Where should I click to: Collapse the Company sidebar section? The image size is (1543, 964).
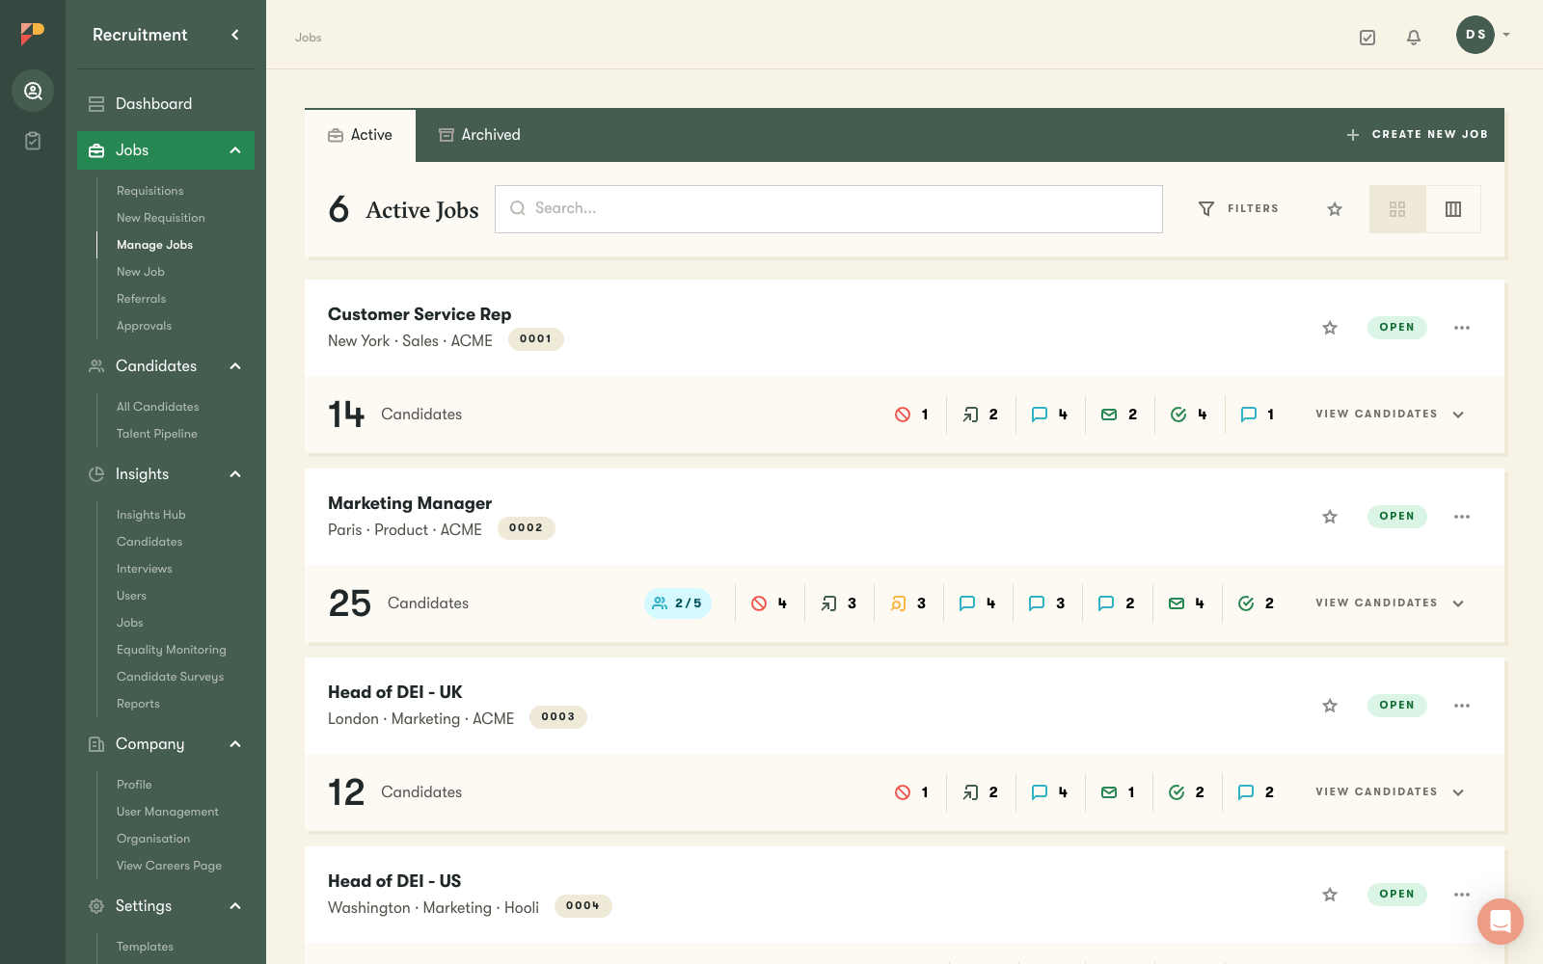pyautogui.click(x=235, y=744)
